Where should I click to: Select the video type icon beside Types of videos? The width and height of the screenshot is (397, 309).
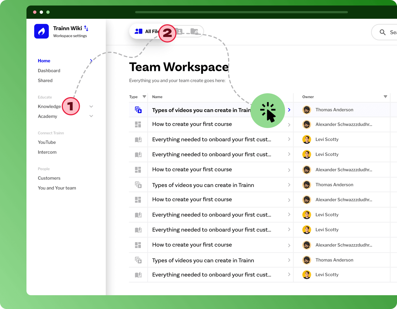tap(139, 110)
